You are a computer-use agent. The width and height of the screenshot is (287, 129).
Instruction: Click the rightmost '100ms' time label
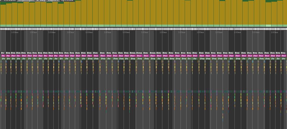point(274,32)
